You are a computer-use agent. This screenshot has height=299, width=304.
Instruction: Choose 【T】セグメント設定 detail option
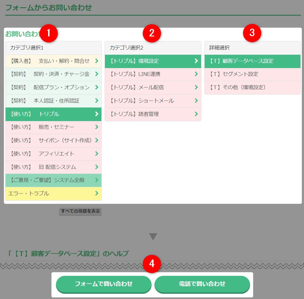pos(252,74)
